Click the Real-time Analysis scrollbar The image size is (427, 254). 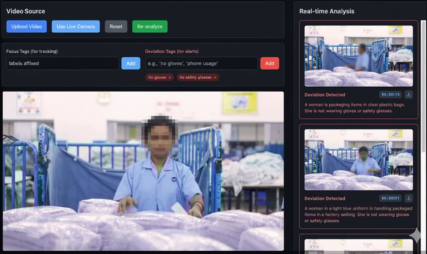pos(423,86)
